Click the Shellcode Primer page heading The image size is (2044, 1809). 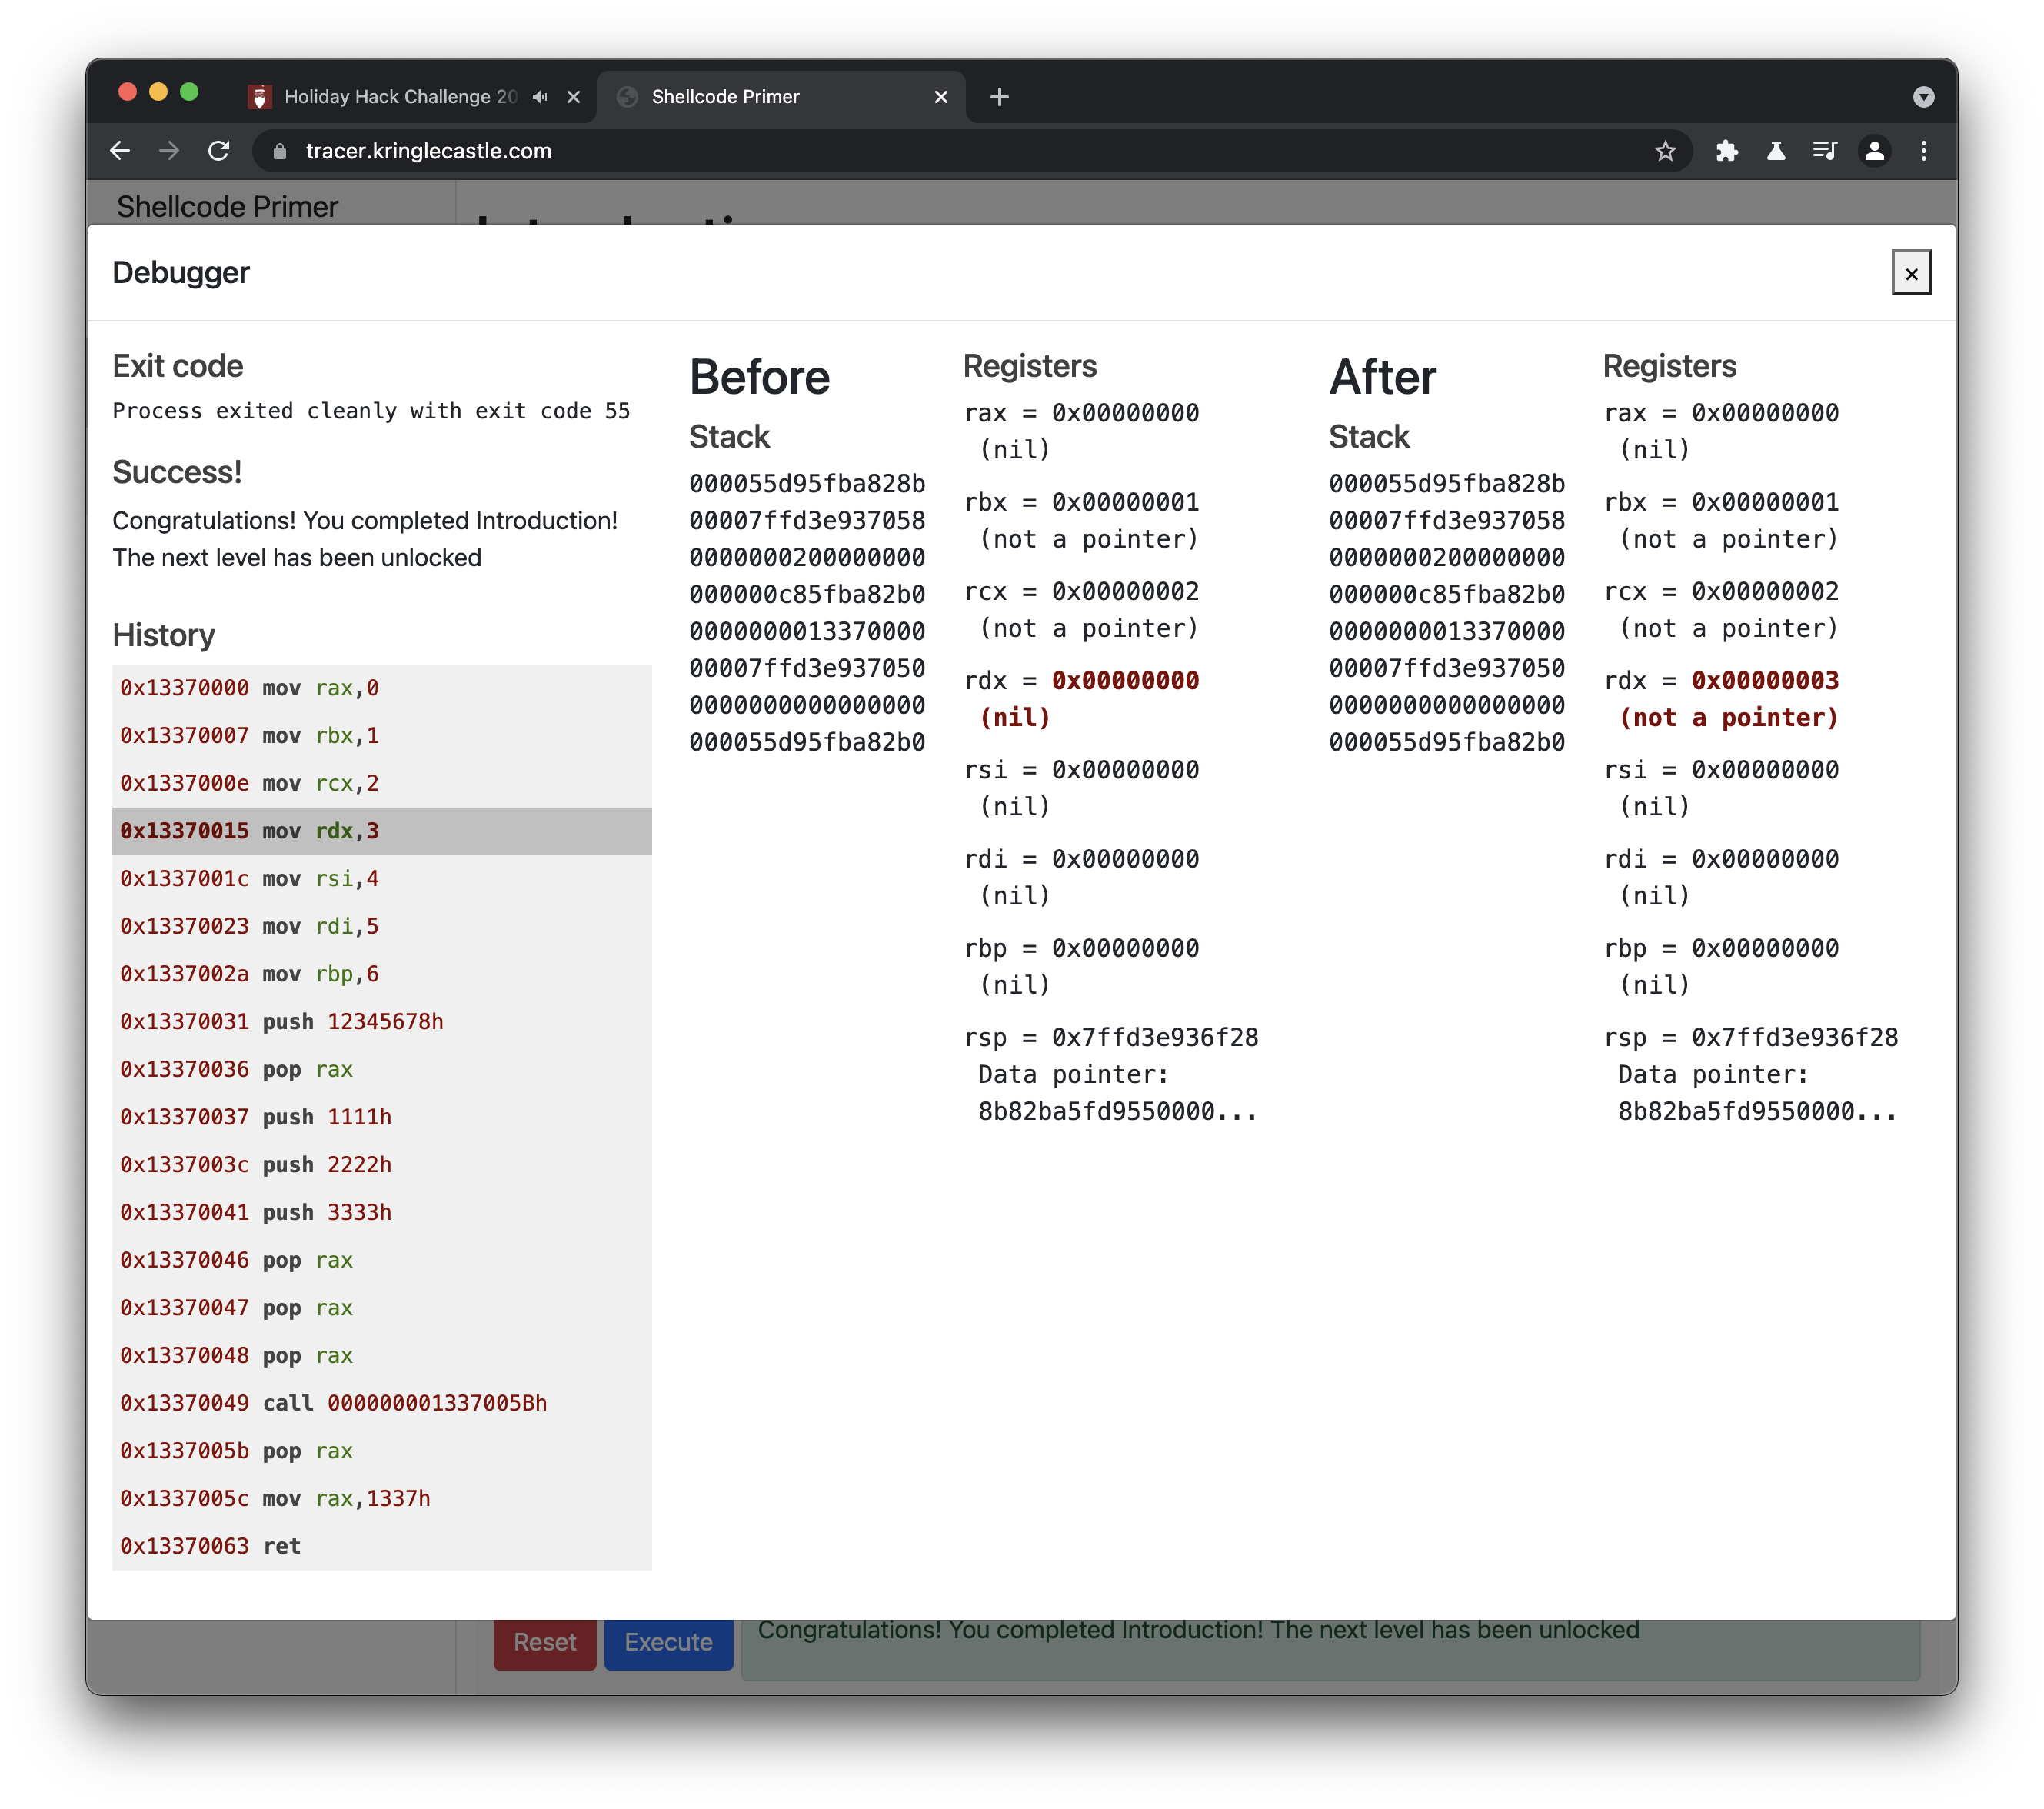click(228, 206)
